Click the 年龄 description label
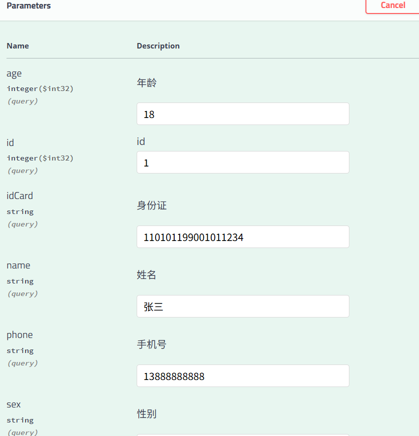The image size is (419, 436). point(147,82)
